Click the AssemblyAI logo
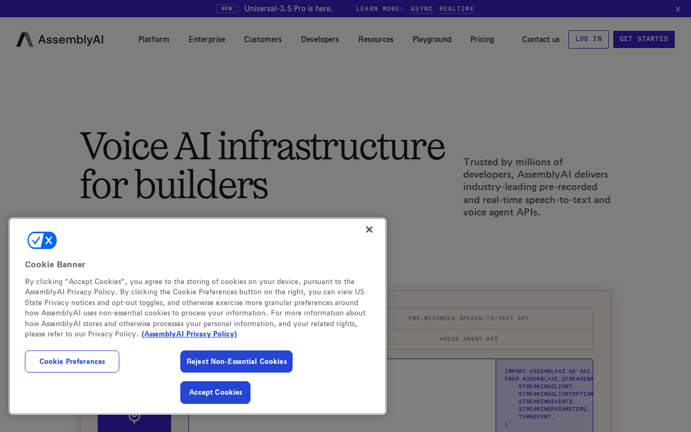Image resolution: width=691 pixels, height=432 pixels. point(60,39)
